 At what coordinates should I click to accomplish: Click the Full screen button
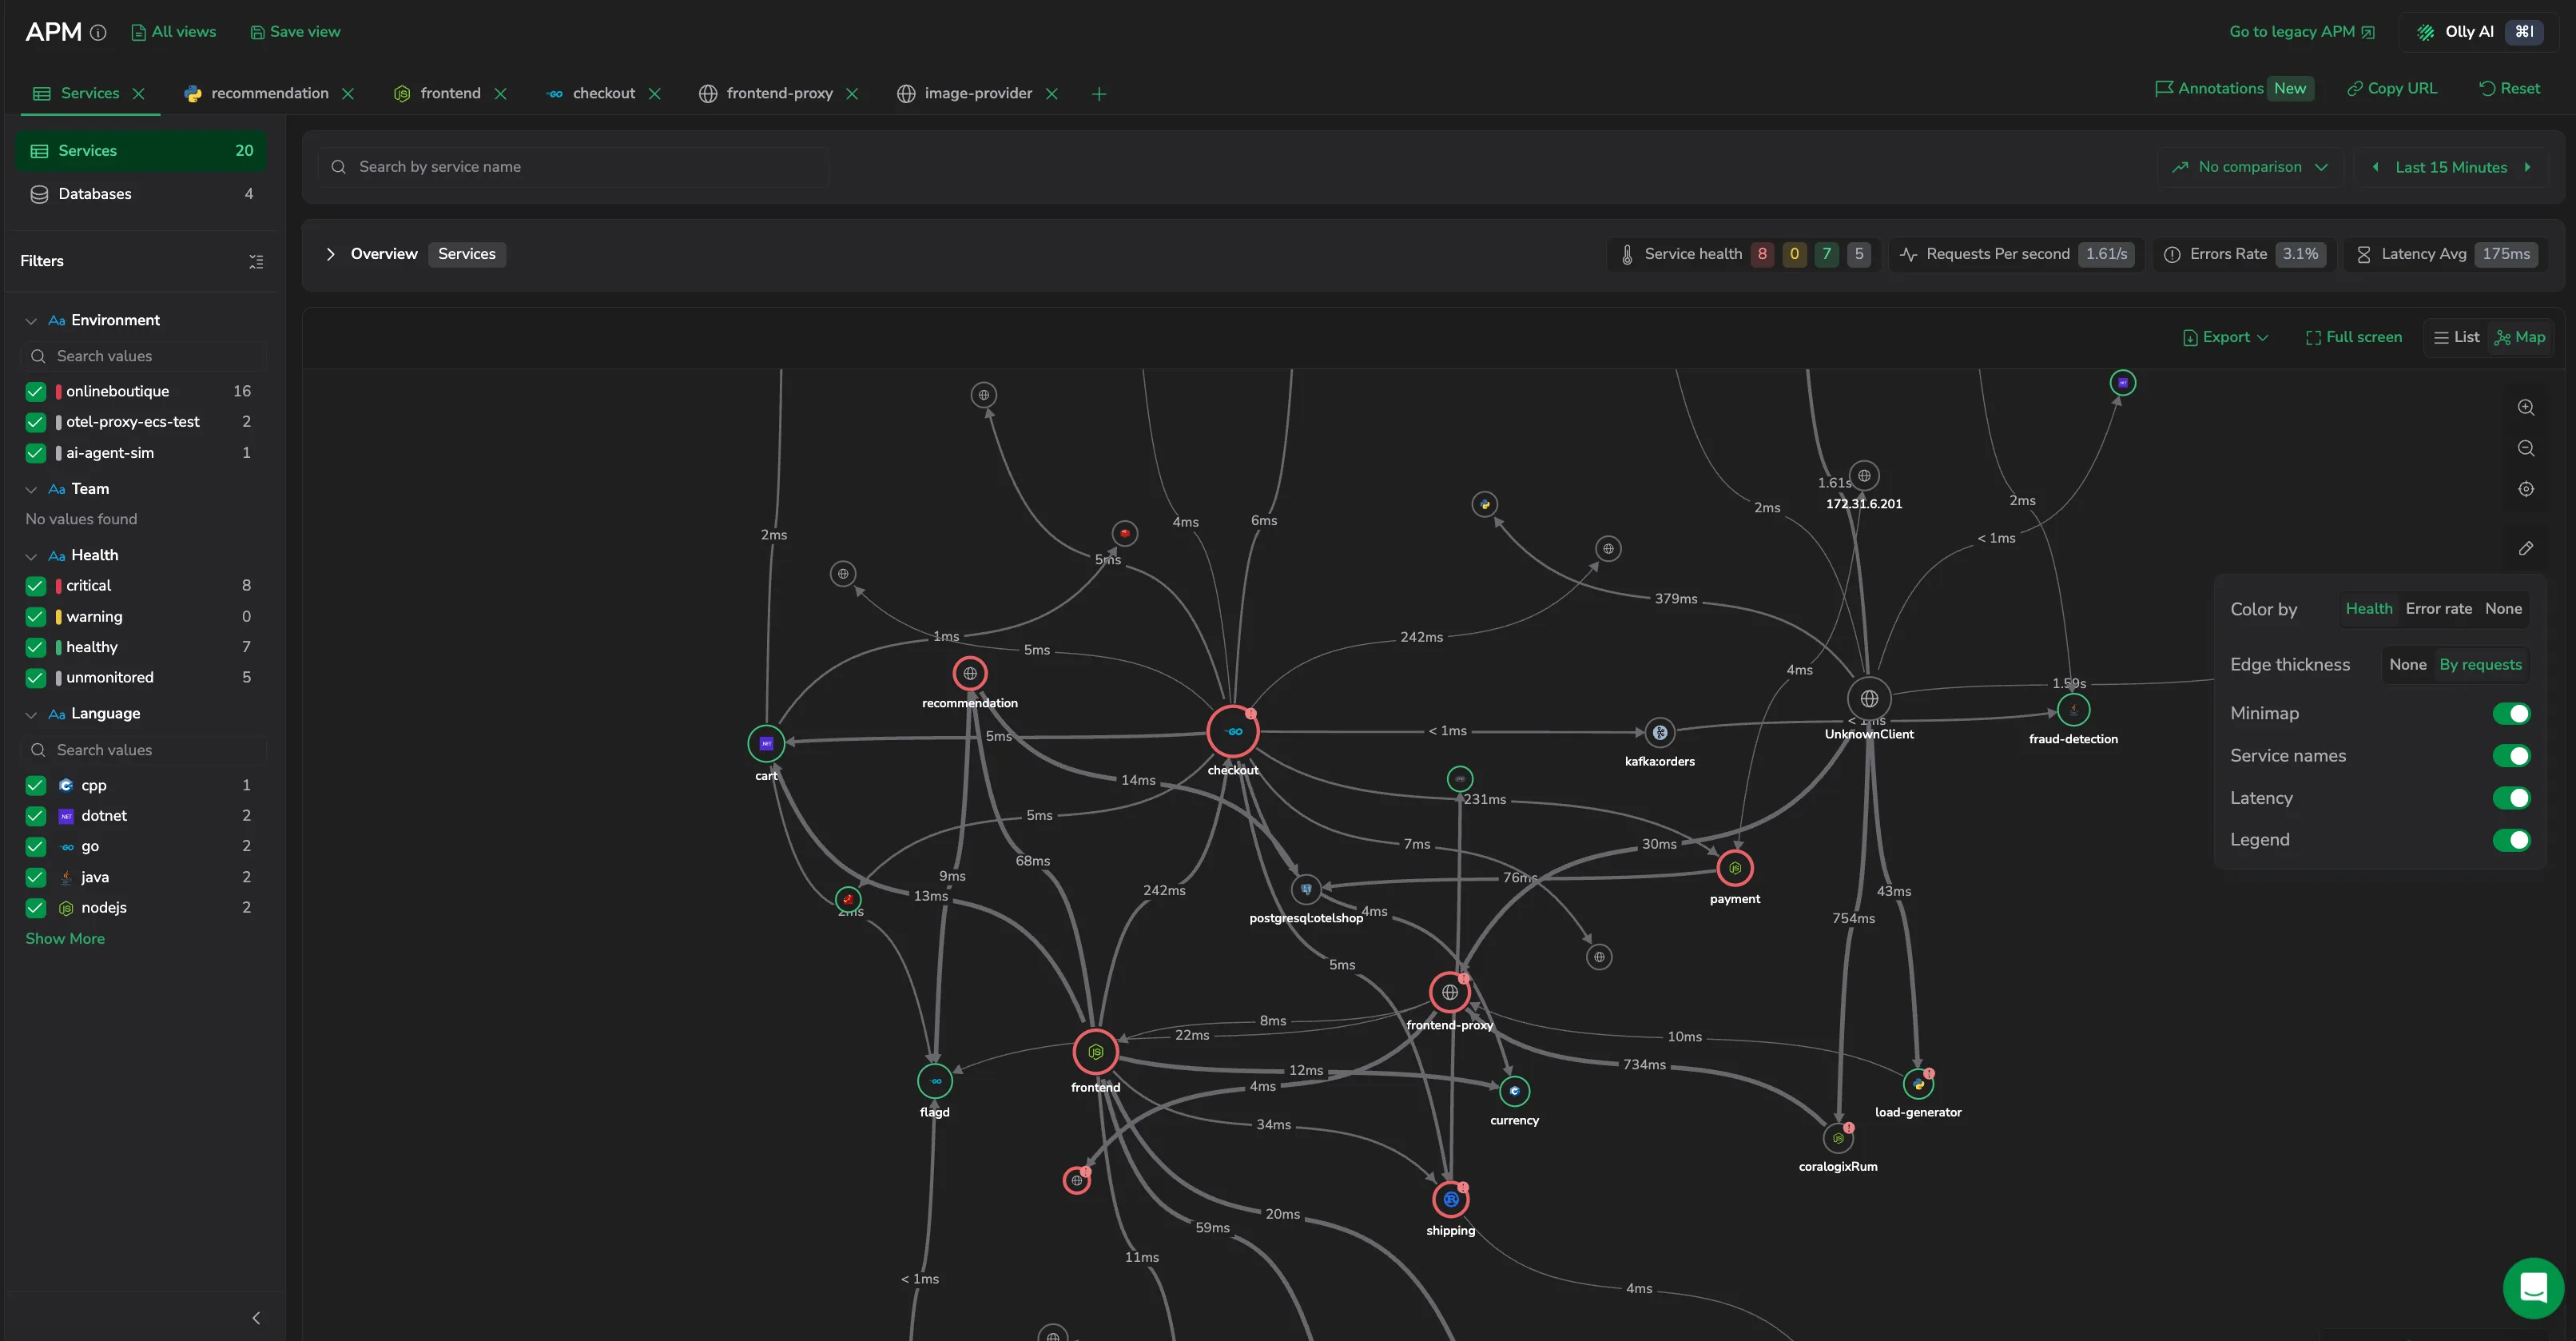[x=2353, y=338]
